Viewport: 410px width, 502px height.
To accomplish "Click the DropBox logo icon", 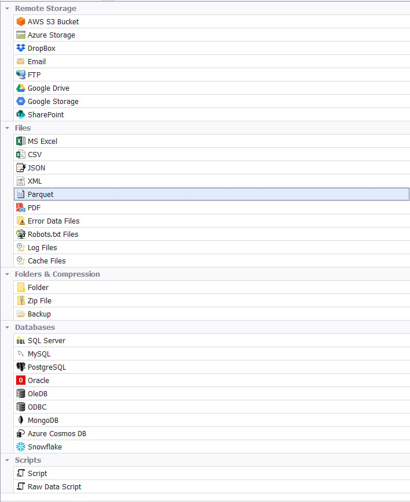I will pyautogui.click(x=20, y=48).
